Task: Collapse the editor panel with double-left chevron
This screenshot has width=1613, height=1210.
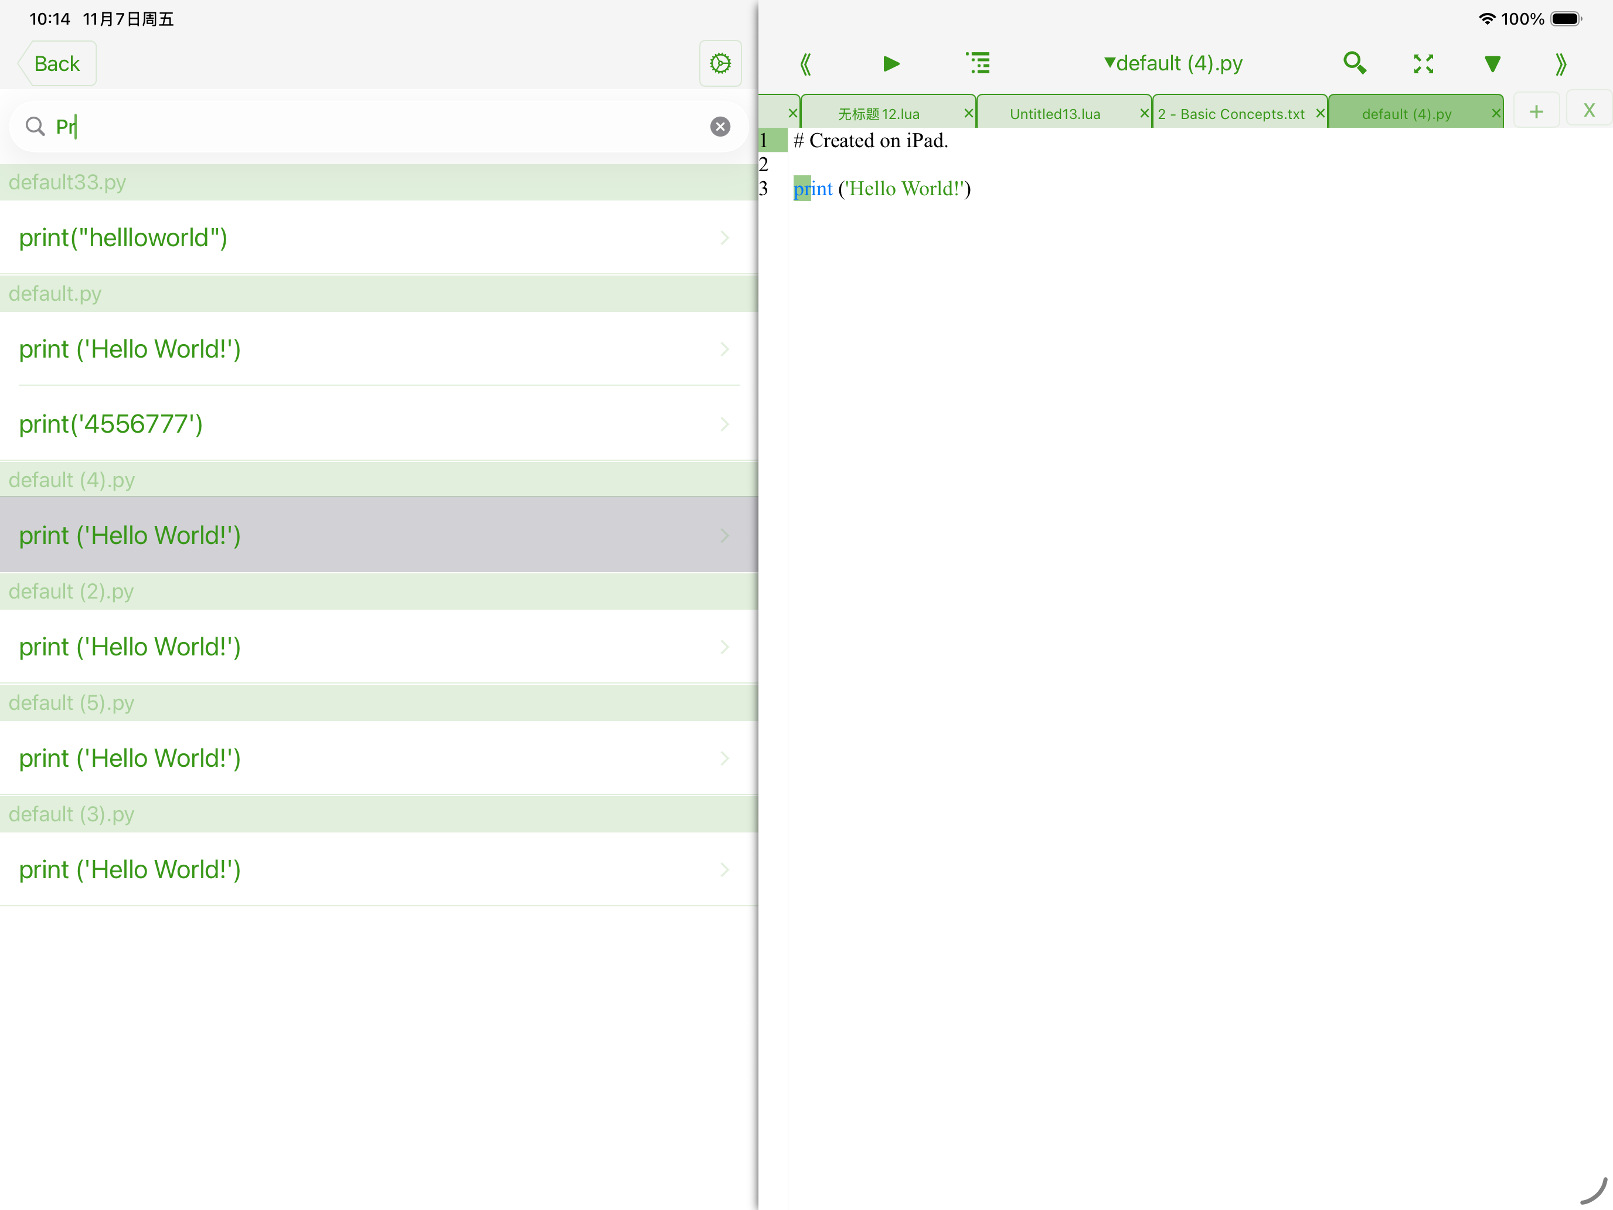Action: coord(806,63)
